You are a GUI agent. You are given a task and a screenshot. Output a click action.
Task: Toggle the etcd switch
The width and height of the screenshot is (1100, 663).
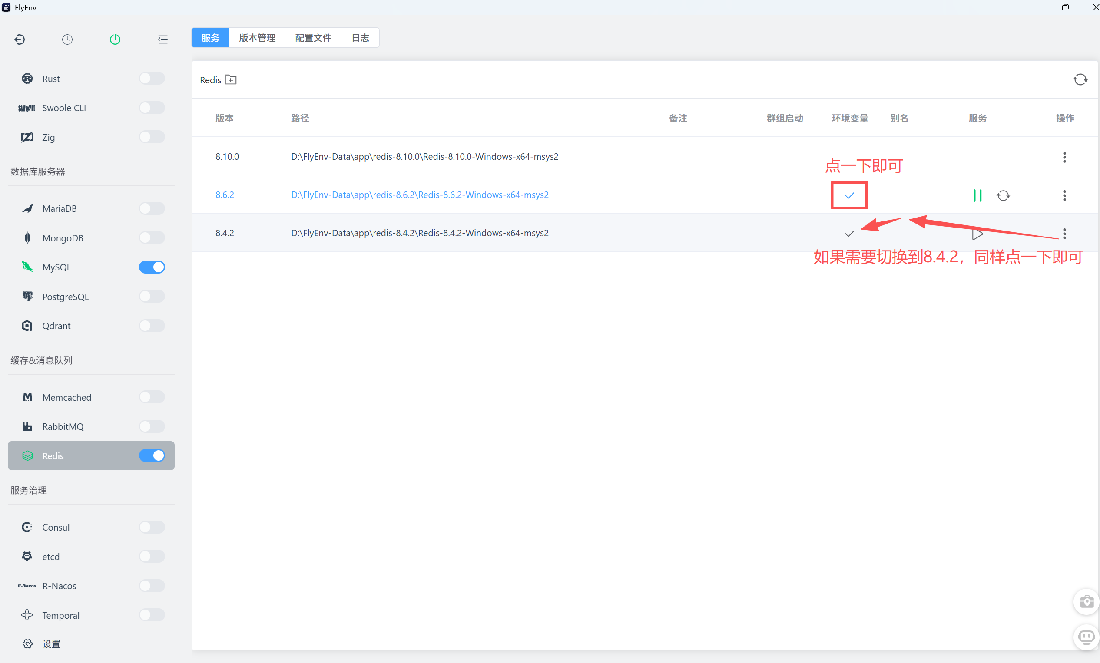point(152,556)
